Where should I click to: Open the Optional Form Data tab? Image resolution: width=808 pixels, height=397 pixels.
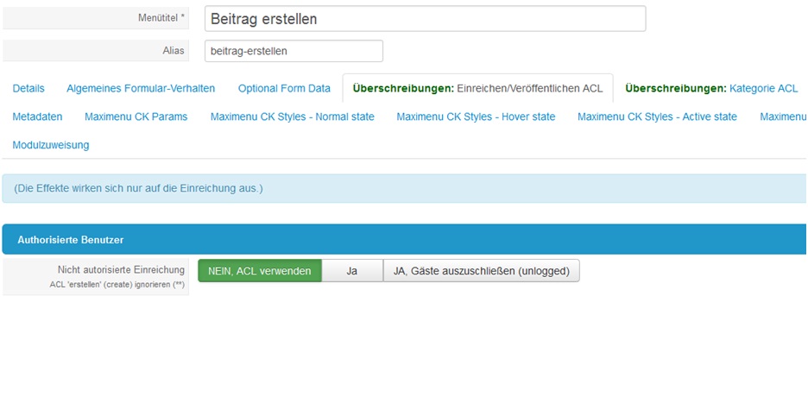pos(284,88)
